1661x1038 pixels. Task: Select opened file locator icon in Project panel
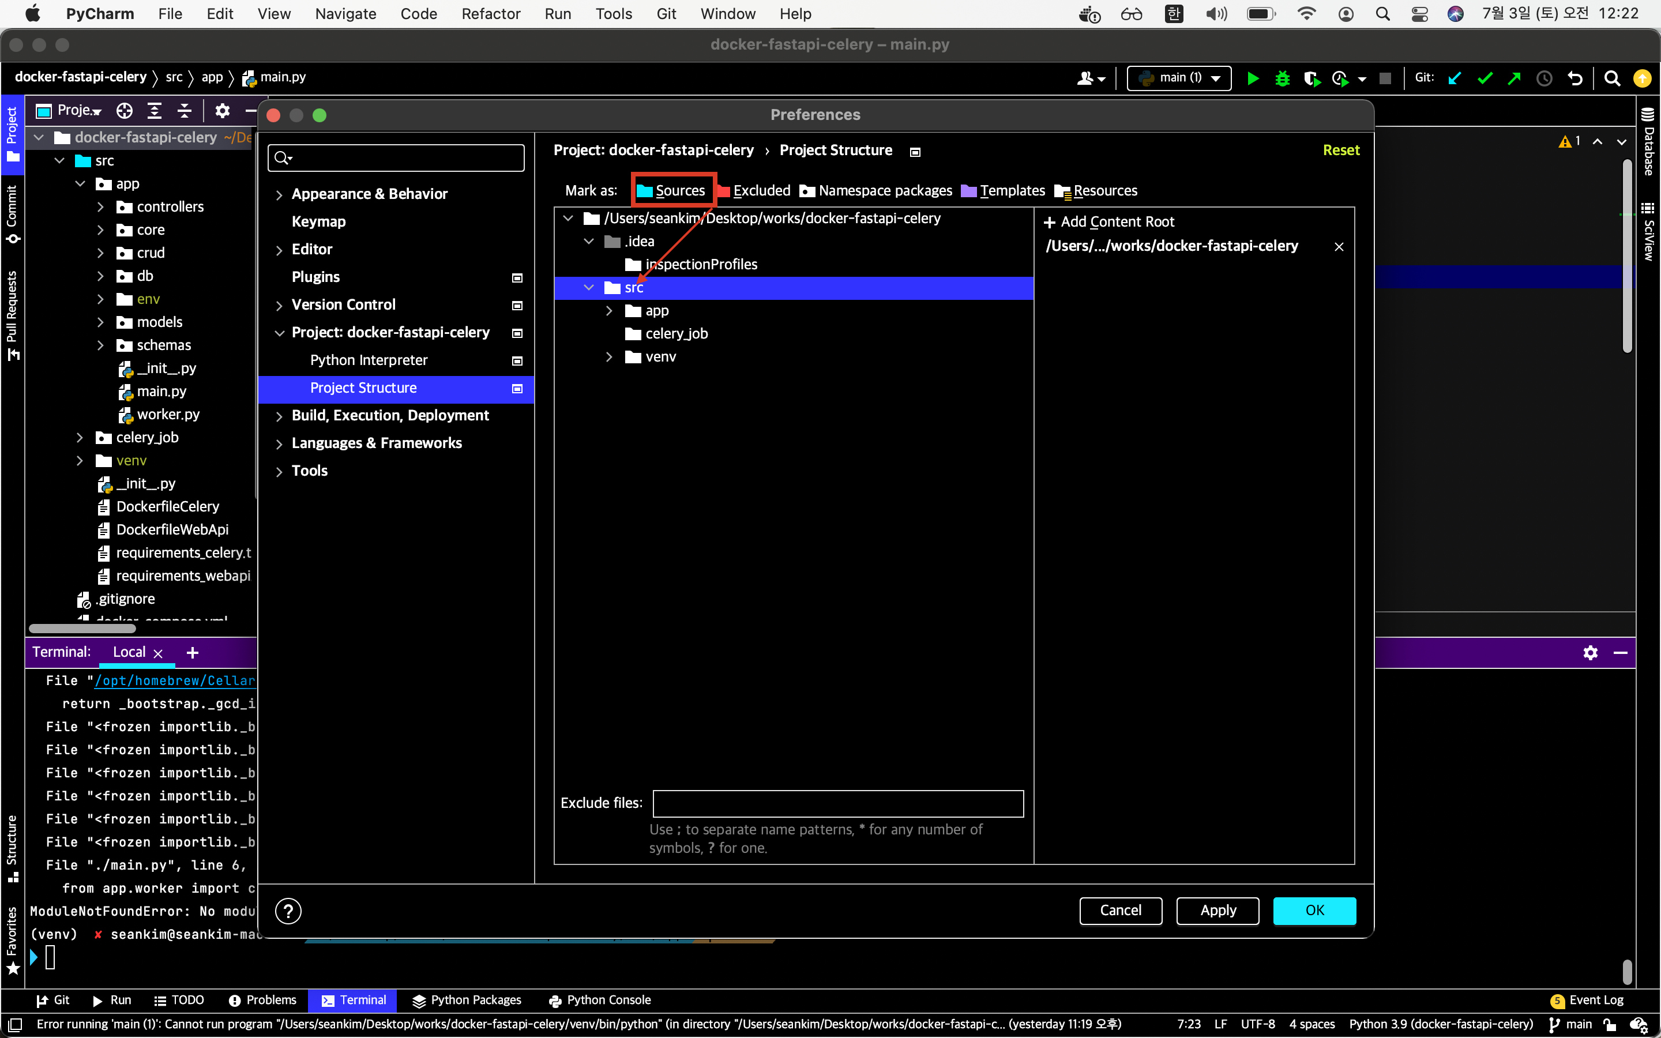(x=124, y=111)
